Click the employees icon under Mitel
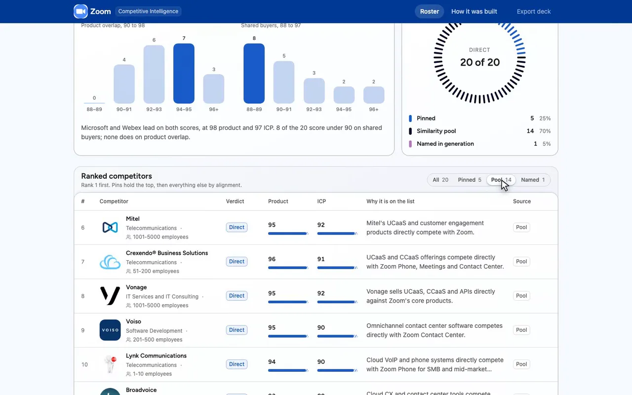 [x=128, y=237]
